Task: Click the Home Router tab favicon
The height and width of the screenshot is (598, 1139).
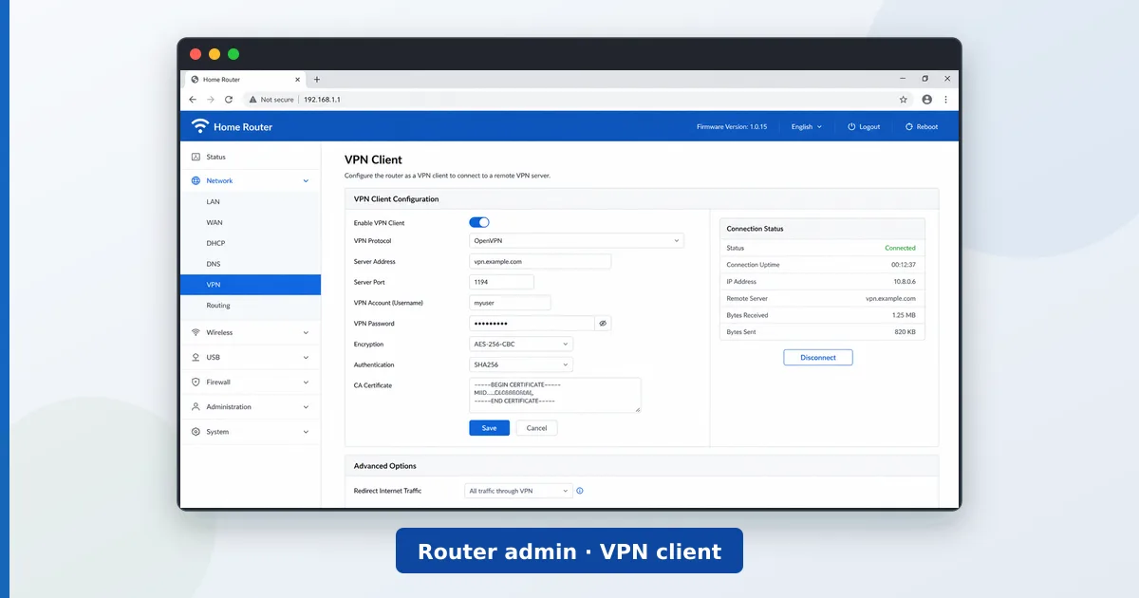Action: [x=195, y=80]
